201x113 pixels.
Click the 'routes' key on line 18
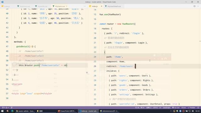pyautogui.click(x=106, y=29)
